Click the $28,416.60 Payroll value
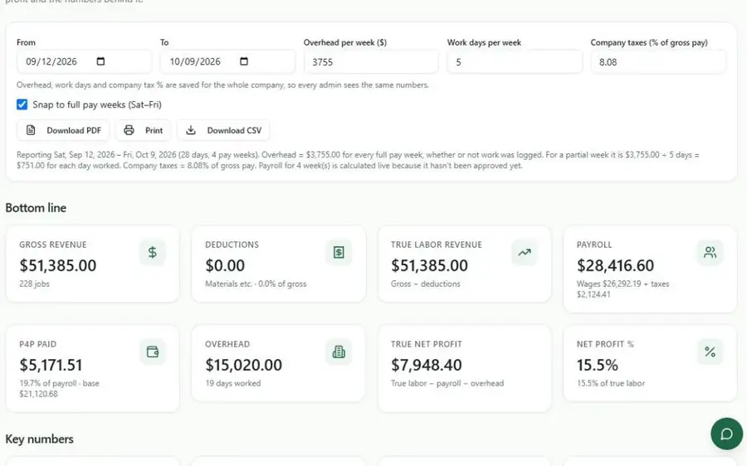 (616, 265)
